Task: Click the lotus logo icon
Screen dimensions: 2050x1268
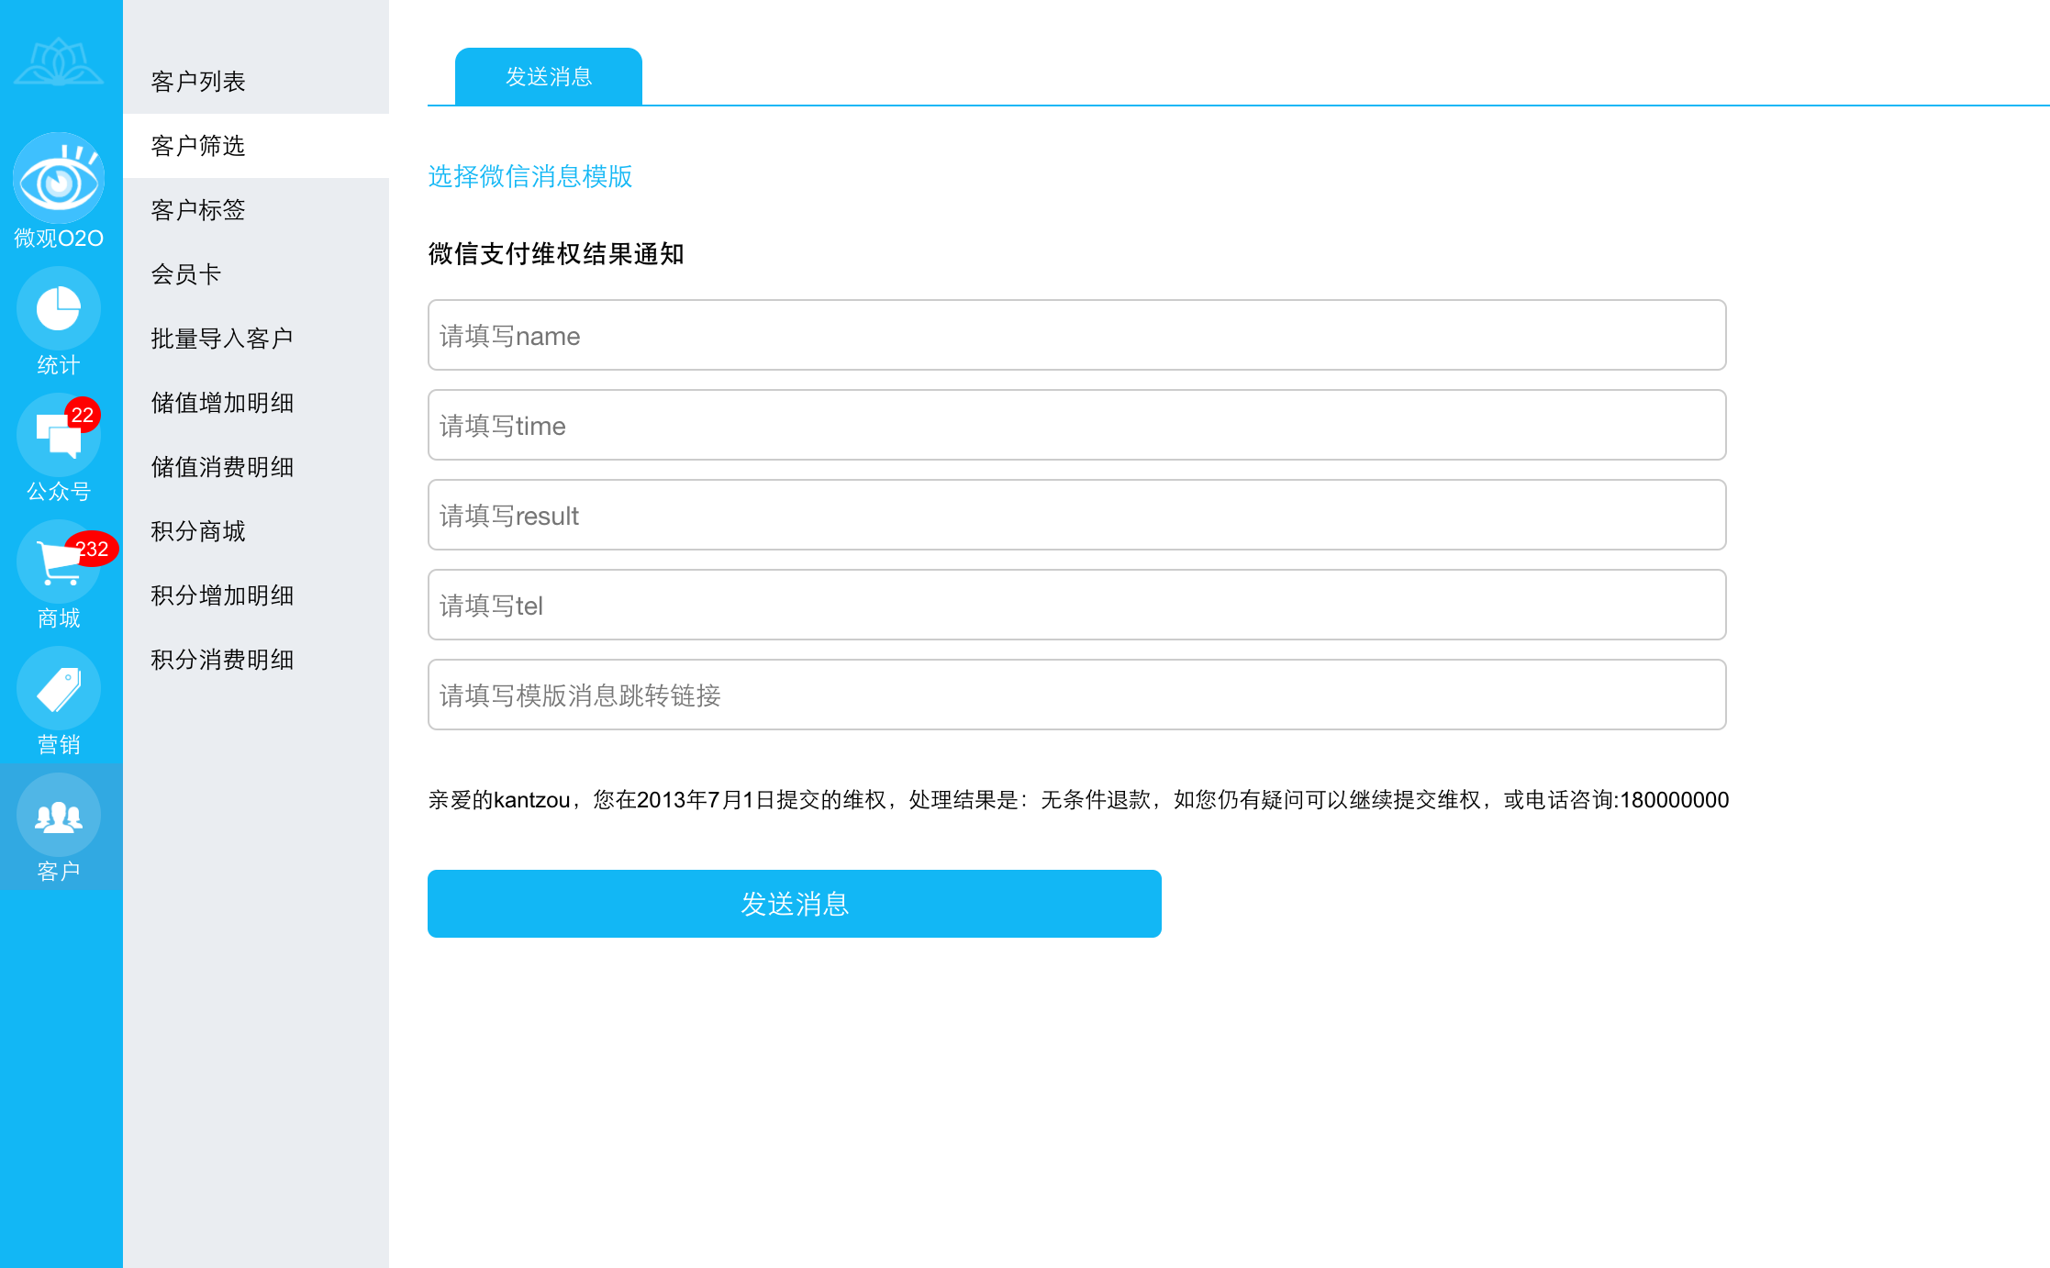Action: click(59, 61)
